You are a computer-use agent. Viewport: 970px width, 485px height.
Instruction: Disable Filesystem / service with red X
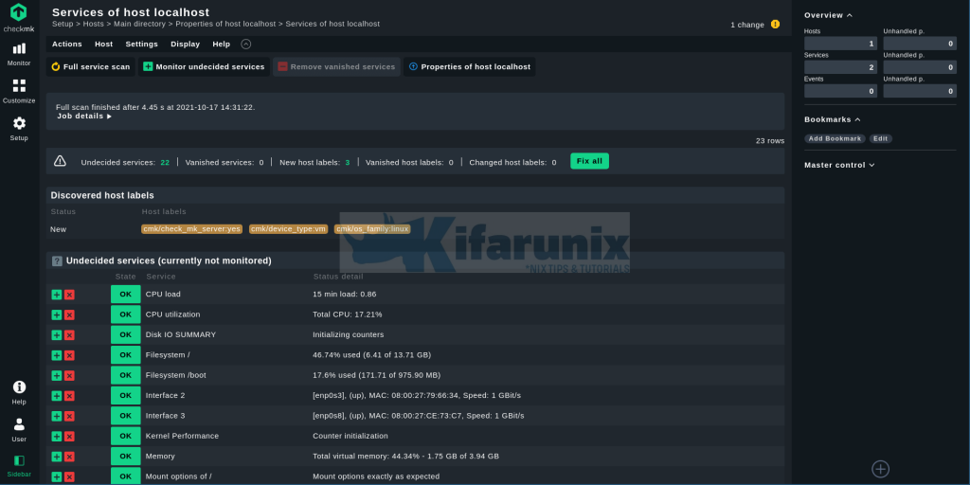[69, 355]
